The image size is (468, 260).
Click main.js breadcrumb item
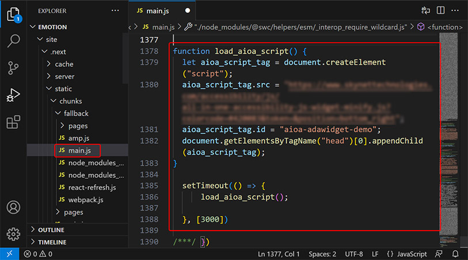click(158, 27)
